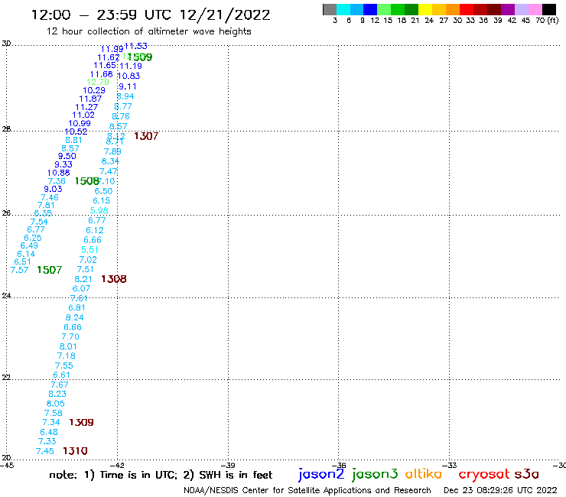Image resolution: width=566 pixels, height=497 pixels.
Task: Click the wave height value '5.51'
Action: click(x=89, y=250)
